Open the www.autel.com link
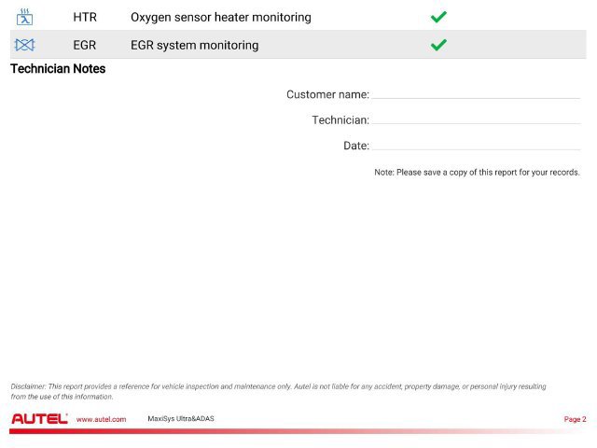Image resolution: width=597 pixels, height=448 pixels. click(x=101, y=419)
